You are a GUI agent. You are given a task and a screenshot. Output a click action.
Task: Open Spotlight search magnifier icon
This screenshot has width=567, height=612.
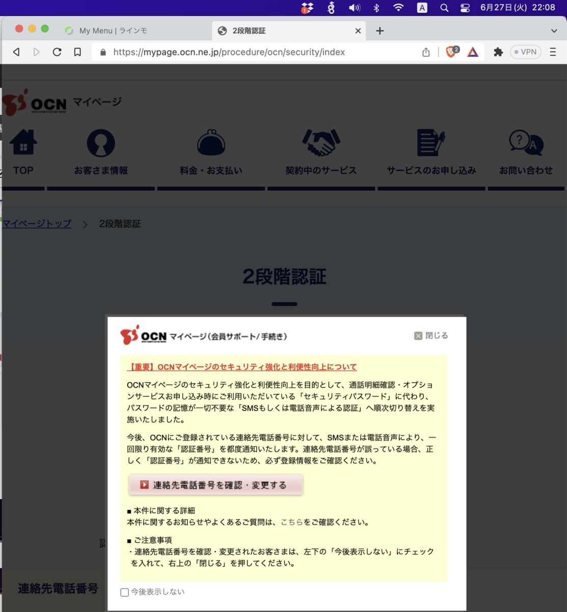click(444, 8)
